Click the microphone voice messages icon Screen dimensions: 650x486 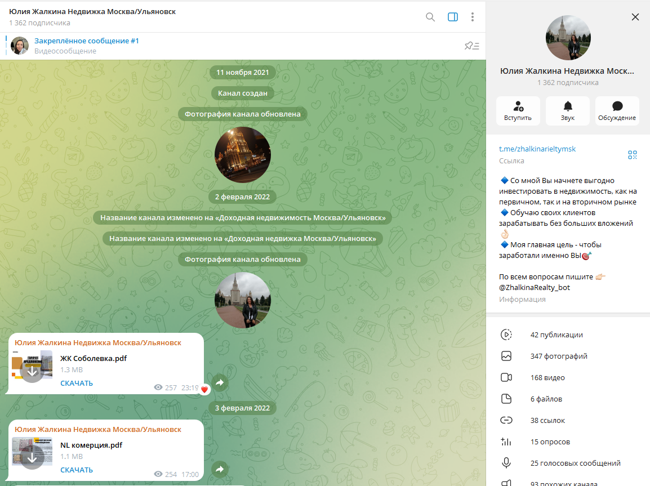[506, 463]
